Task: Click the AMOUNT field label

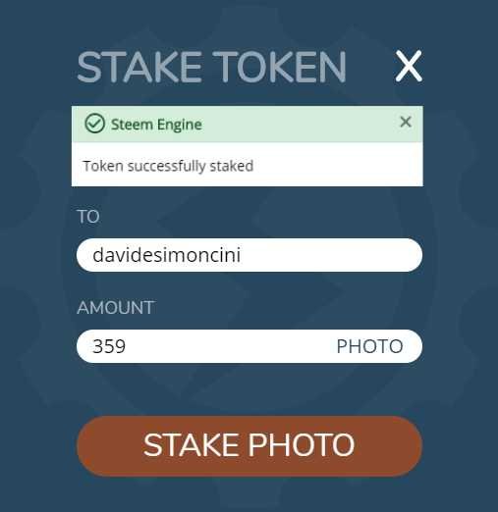Action: (x=116, y=308)
